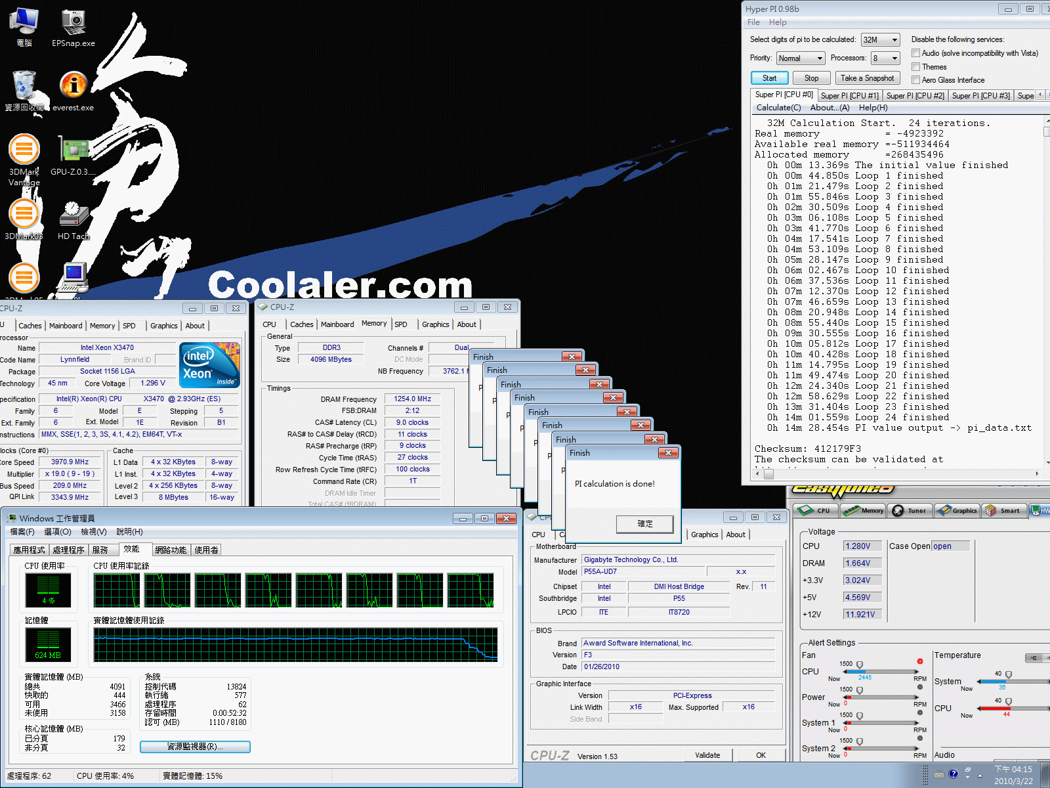The image size is (1050, 788).
Task: Click the blue help icon in system tray
Action: click(953, 774)
